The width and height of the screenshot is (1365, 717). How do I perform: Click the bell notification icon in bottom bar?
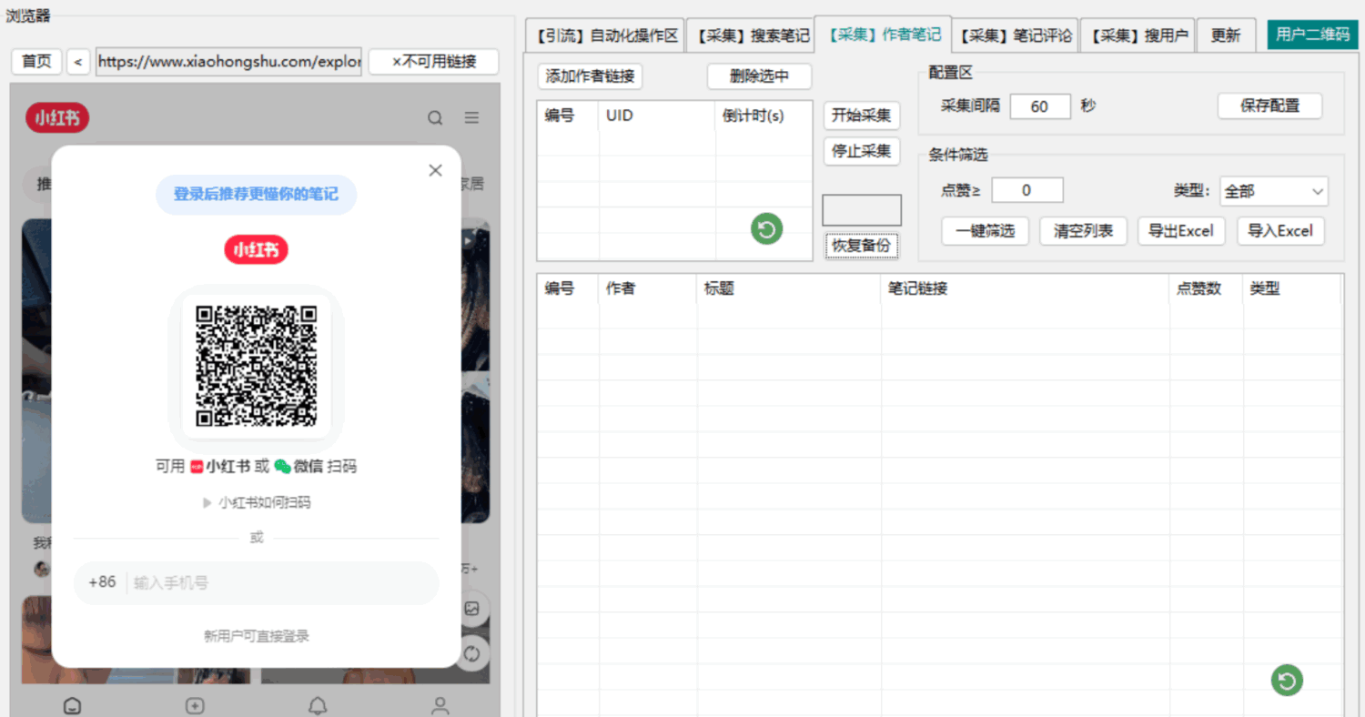coord(318,705)
